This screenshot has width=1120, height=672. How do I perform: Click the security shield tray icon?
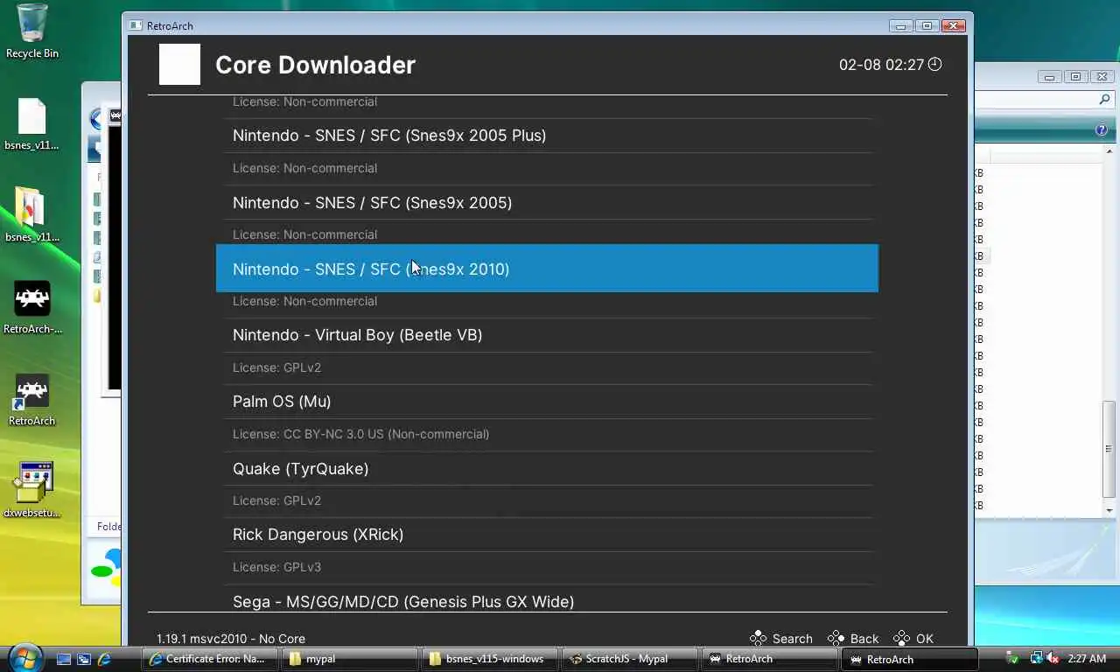click(x=1012, y=658)
